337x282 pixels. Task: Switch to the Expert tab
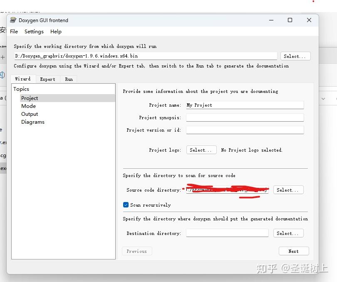tap(48, 79)
